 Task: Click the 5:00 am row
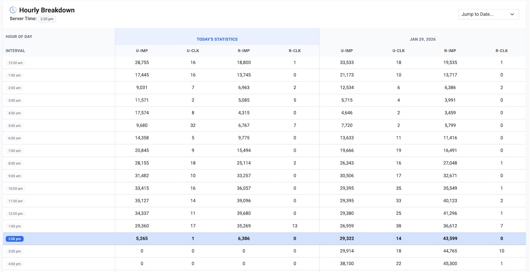tap(15, 125)
